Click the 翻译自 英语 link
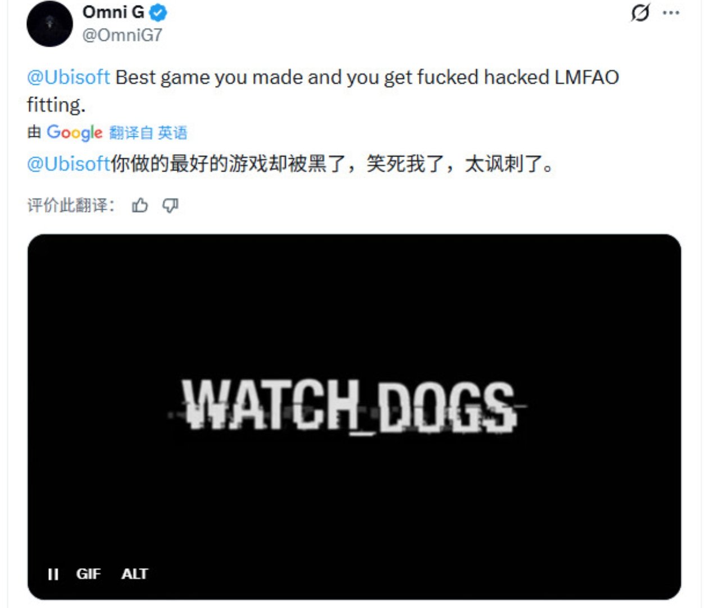Viewport: 710px width, 608px height. pyautogui.click(x=148, y=133)
